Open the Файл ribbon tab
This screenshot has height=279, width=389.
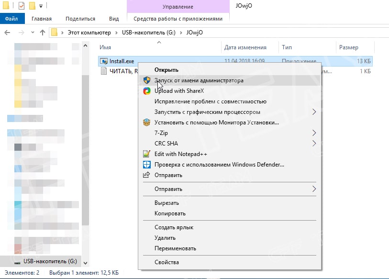[x=12, y=19]
